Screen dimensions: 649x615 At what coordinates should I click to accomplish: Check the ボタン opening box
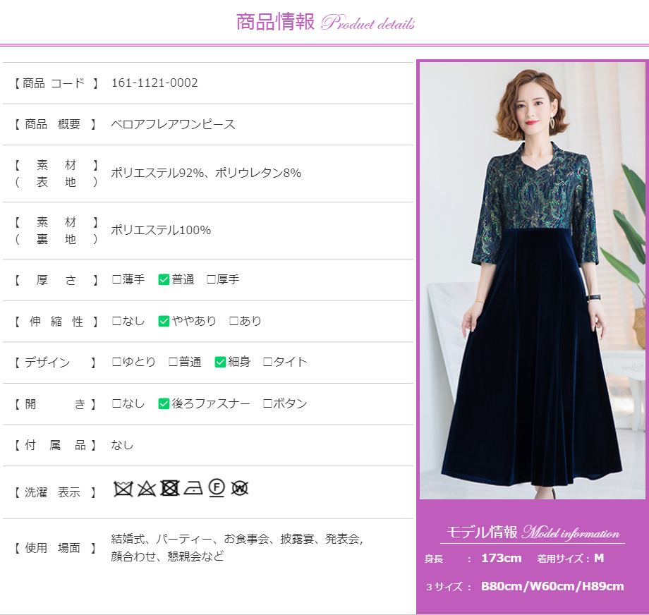267,403
